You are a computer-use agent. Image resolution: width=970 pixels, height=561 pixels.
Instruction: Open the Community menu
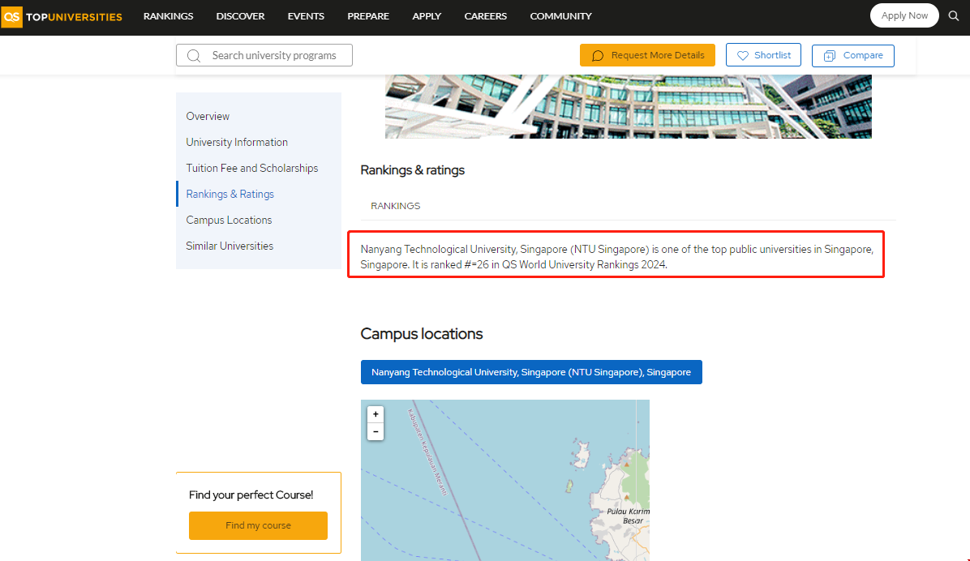[x=560, y=16]
